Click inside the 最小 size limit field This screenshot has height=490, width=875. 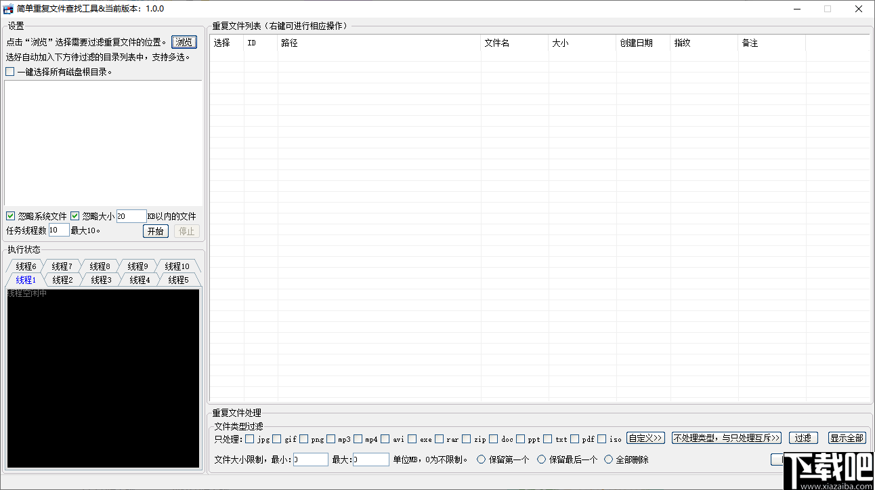click(310, 459)
